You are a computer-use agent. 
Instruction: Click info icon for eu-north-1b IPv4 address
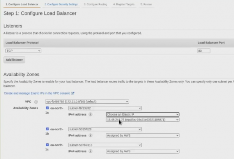click(90, 136)
